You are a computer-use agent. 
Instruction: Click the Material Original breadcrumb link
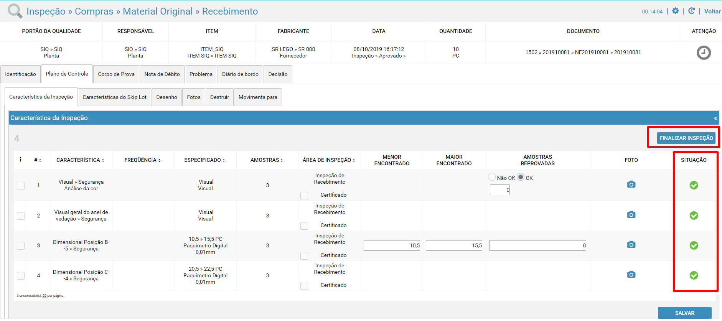click(158, 12)
